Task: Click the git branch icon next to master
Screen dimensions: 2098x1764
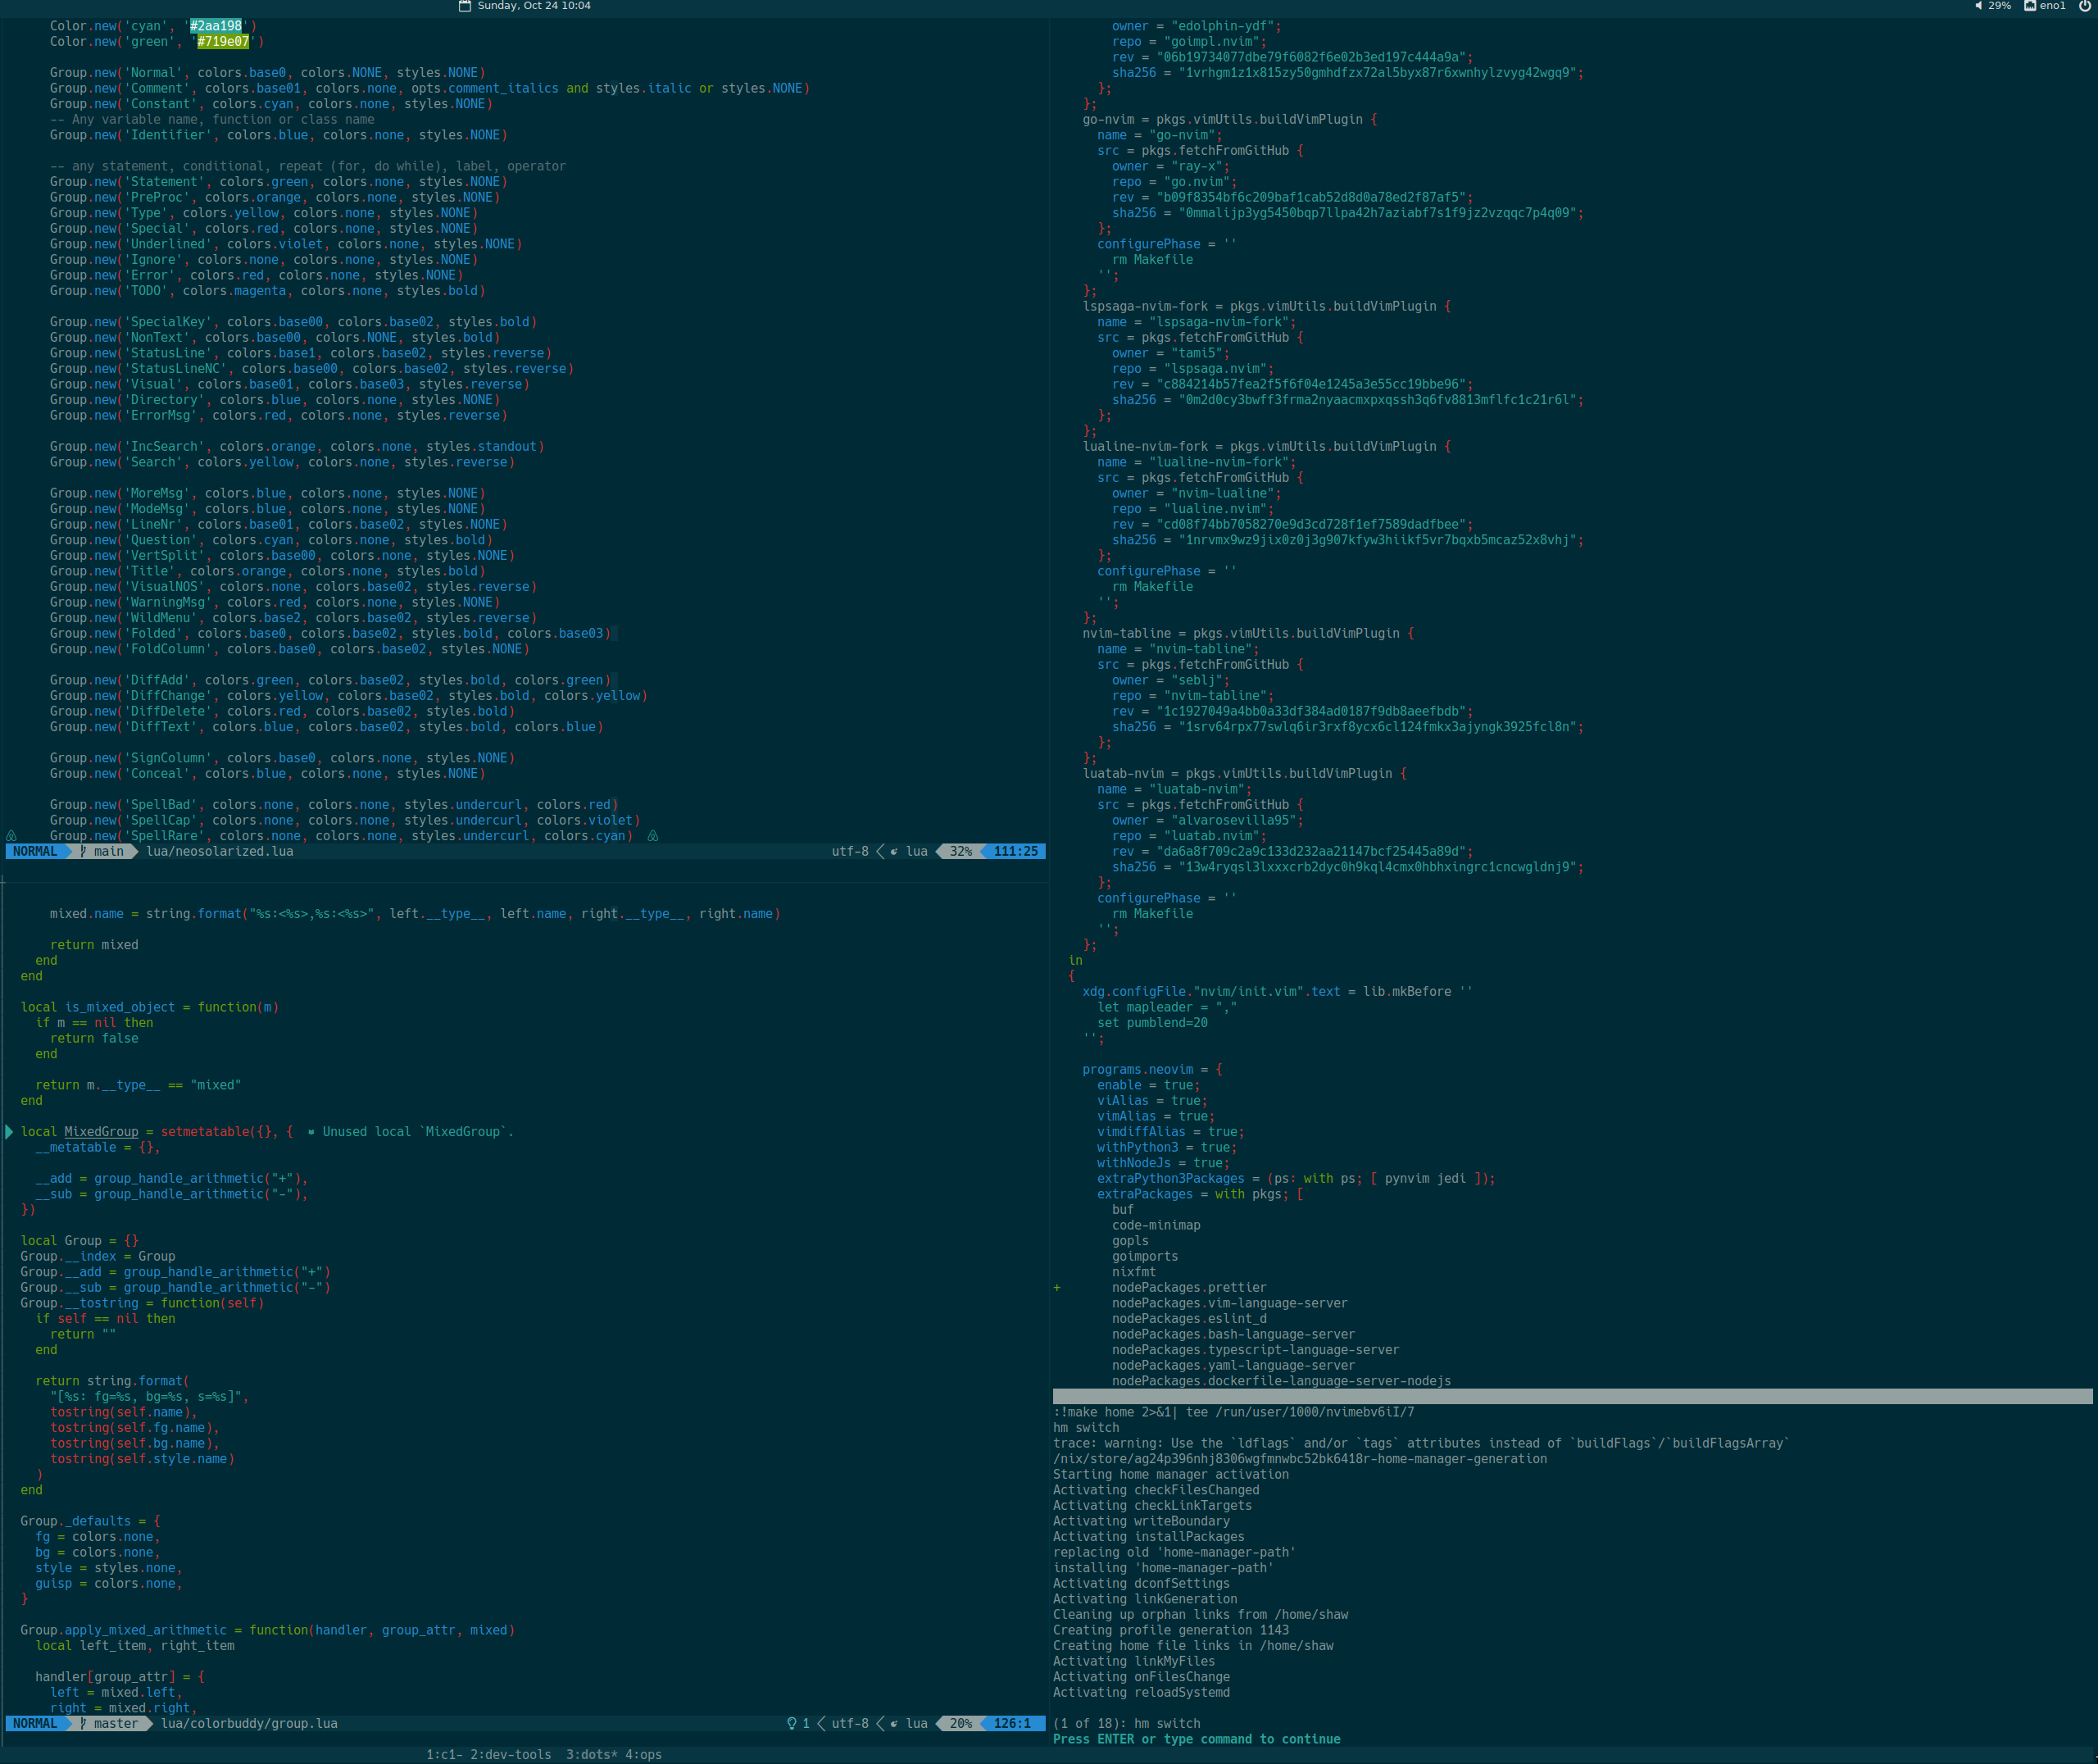Action: (83, 1723)
